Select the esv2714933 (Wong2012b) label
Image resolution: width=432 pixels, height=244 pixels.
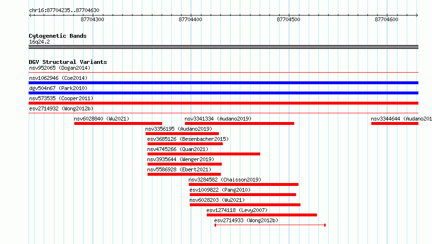pyautogui.click(x=246, y=220)
